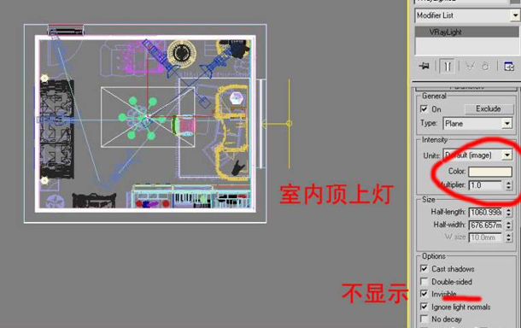Pin the modifier stack
Viewport: 521px width, 328px height.
point(424,66)
